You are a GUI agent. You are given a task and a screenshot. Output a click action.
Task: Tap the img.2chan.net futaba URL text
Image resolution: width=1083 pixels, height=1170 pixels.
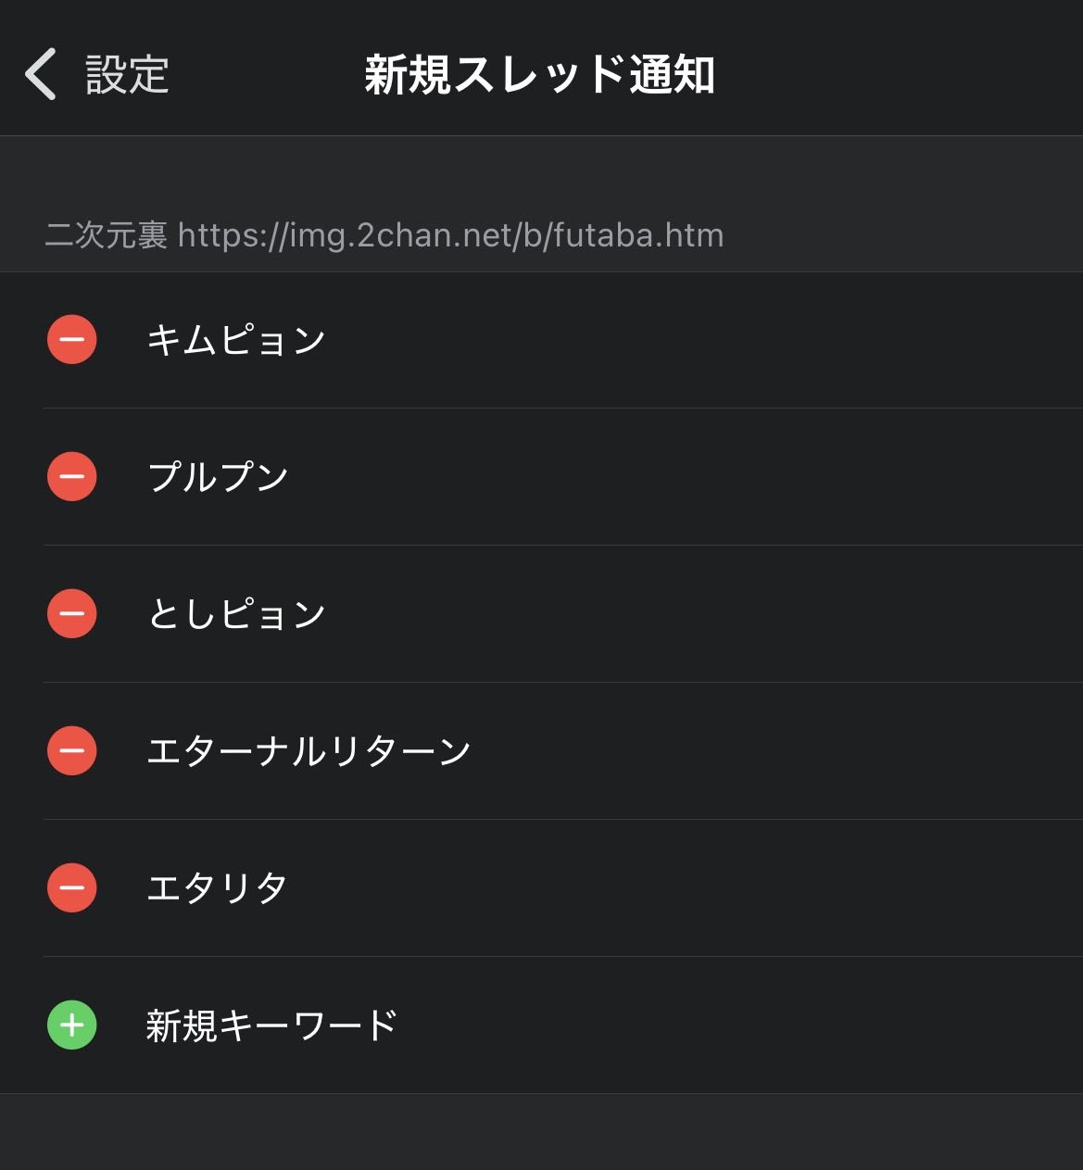[450, 235]
